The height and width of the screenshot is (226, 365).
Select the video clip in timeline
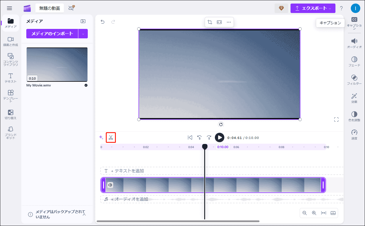point(213,185)
